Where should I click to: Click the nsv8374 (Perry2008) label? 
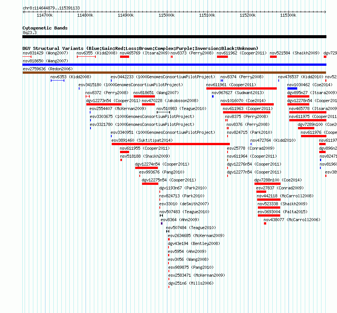(242, 77)
